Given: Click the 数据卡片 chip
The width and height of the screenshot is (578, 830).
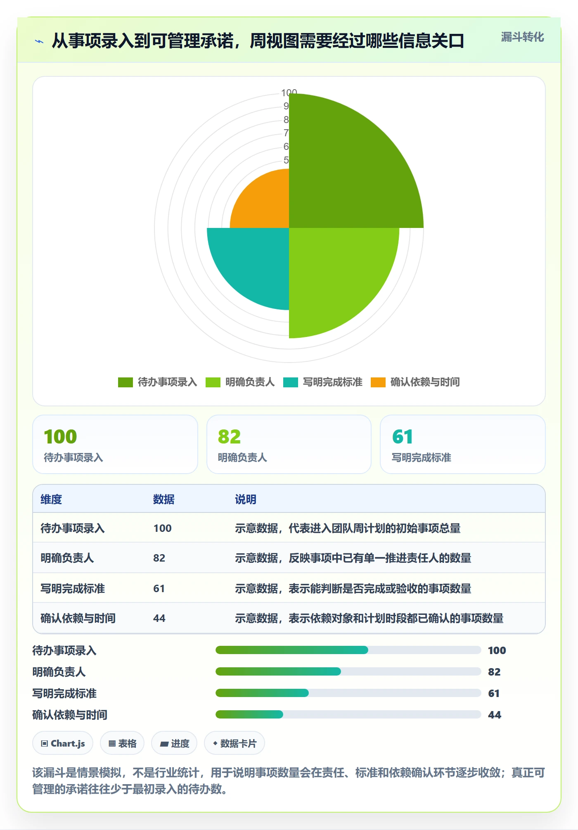Looking at the screenshot, I should 235,743.
